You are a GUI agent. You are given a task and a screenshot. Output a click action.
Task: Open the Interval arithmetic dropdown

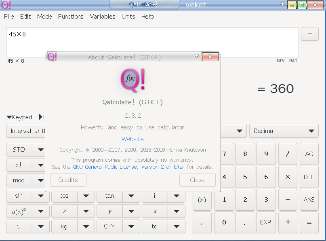(x=26, y=131)
